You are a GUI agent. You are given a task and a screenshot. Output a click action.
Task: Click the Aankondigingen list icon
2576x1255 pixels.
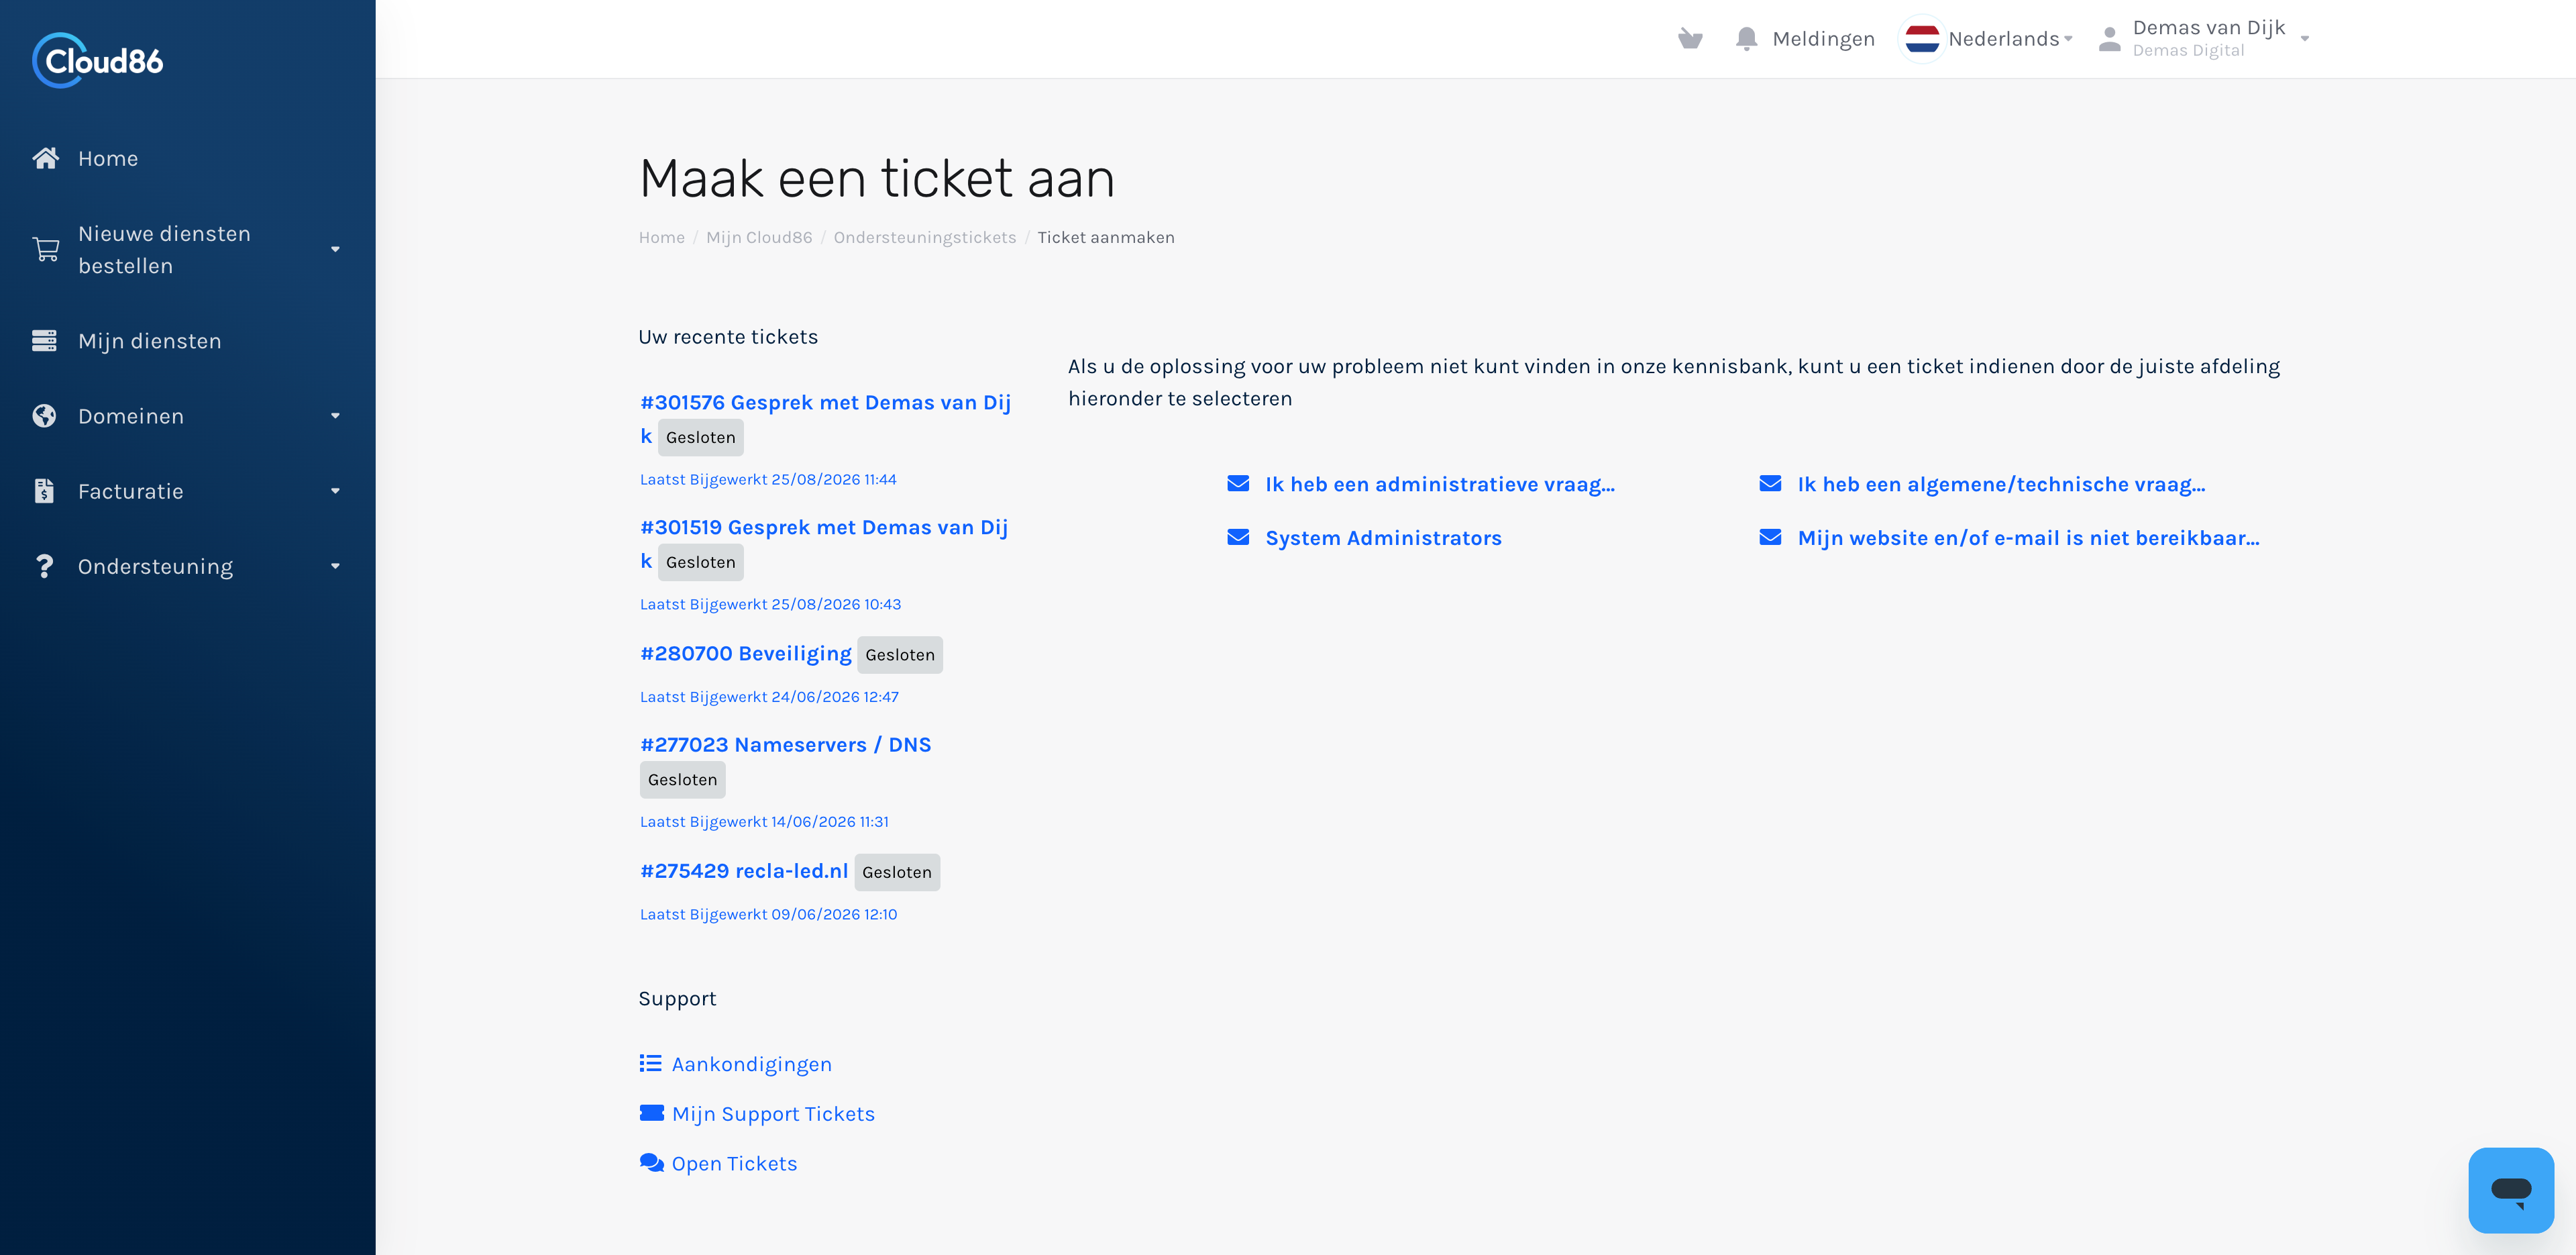651,1063
